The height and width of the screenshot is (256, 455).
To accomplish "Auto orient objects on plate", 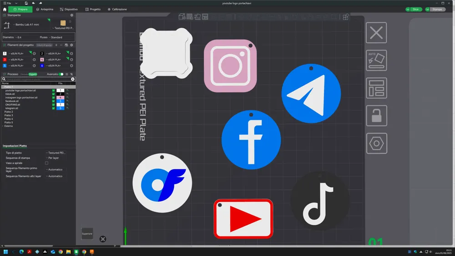I will point(376,60).
